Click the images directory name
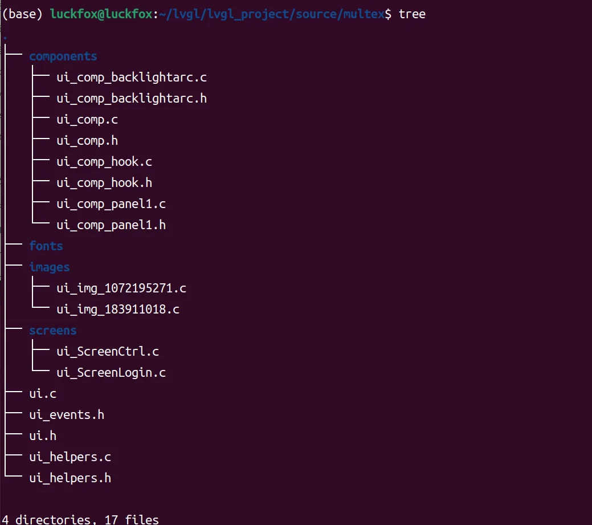592x525 pixels. (50, 267)
